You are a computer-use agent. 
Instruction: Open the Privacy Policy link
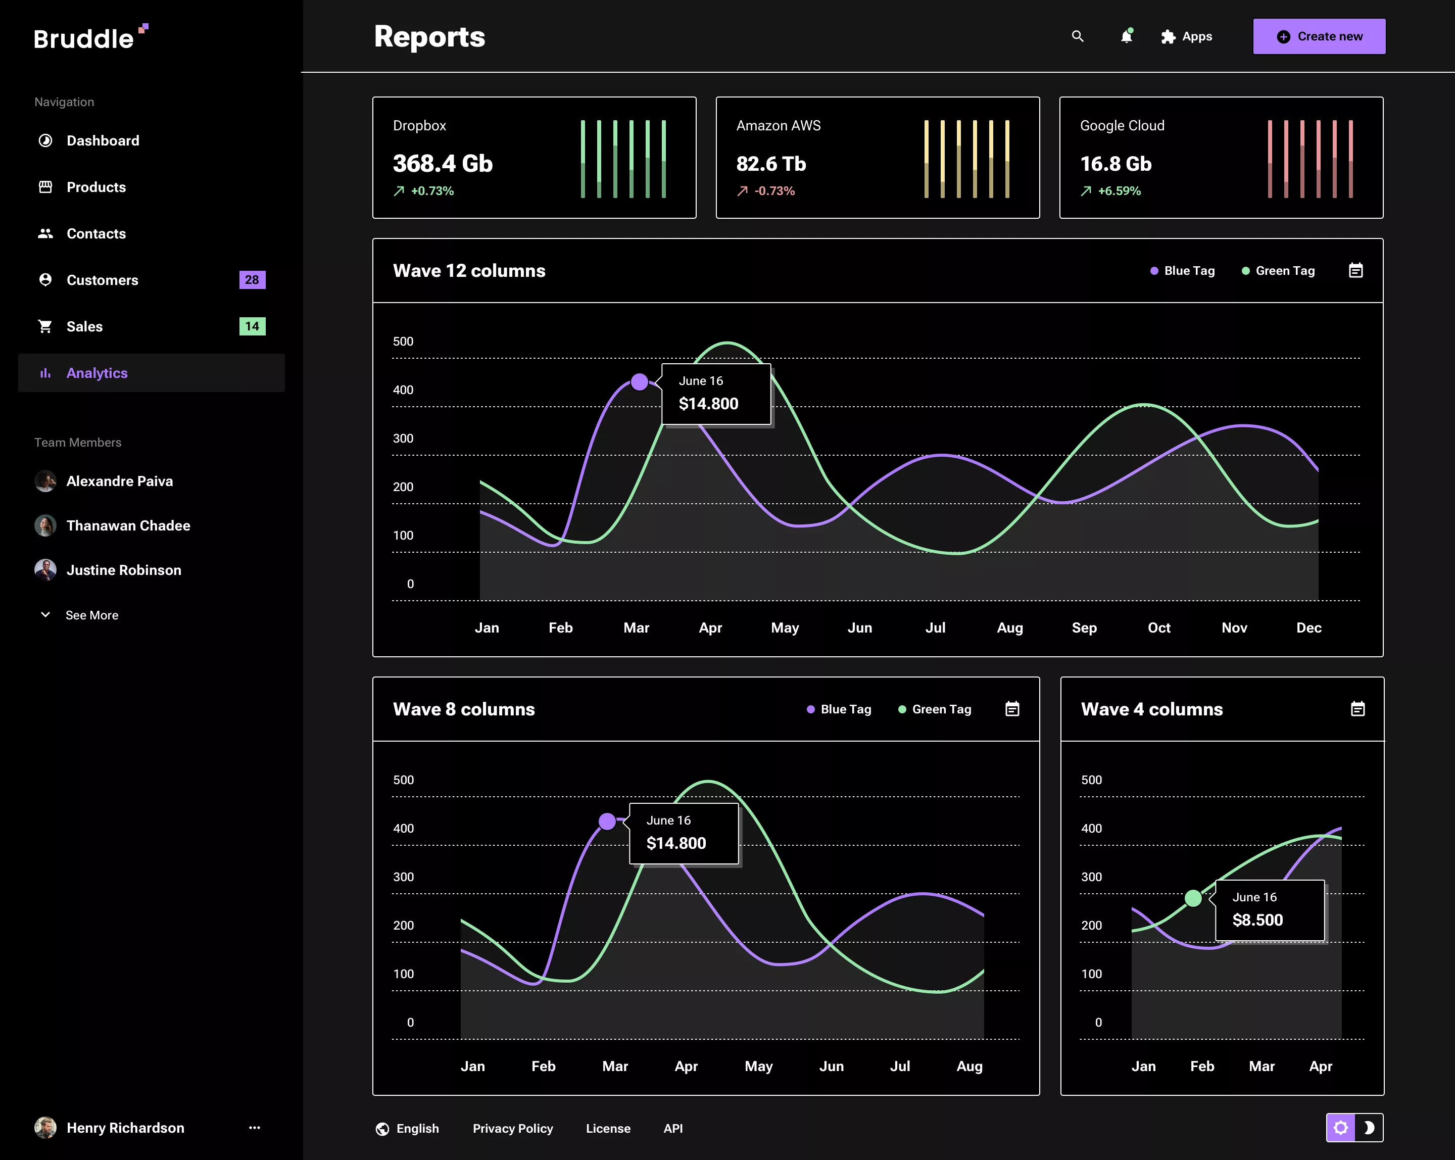(x=512, y=1128)
